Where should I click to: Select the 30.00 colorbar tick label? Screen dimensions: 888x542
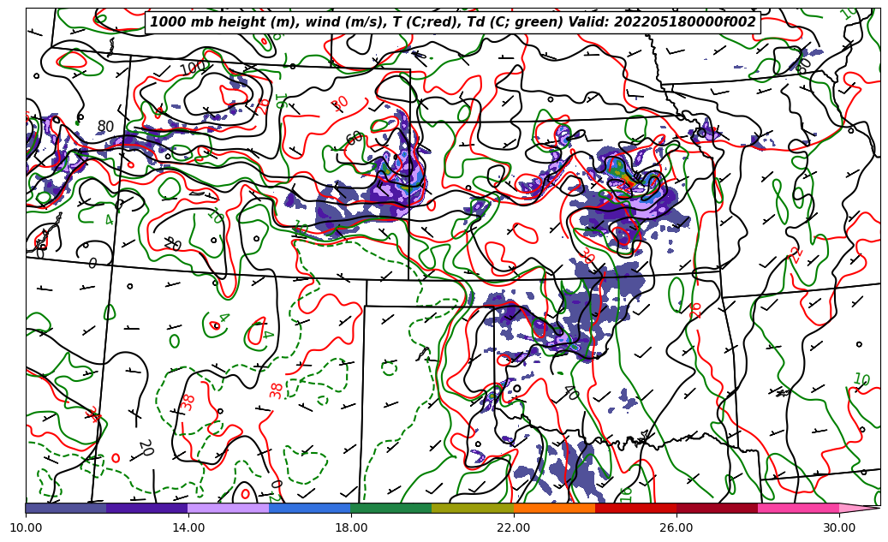pos(839,527)
